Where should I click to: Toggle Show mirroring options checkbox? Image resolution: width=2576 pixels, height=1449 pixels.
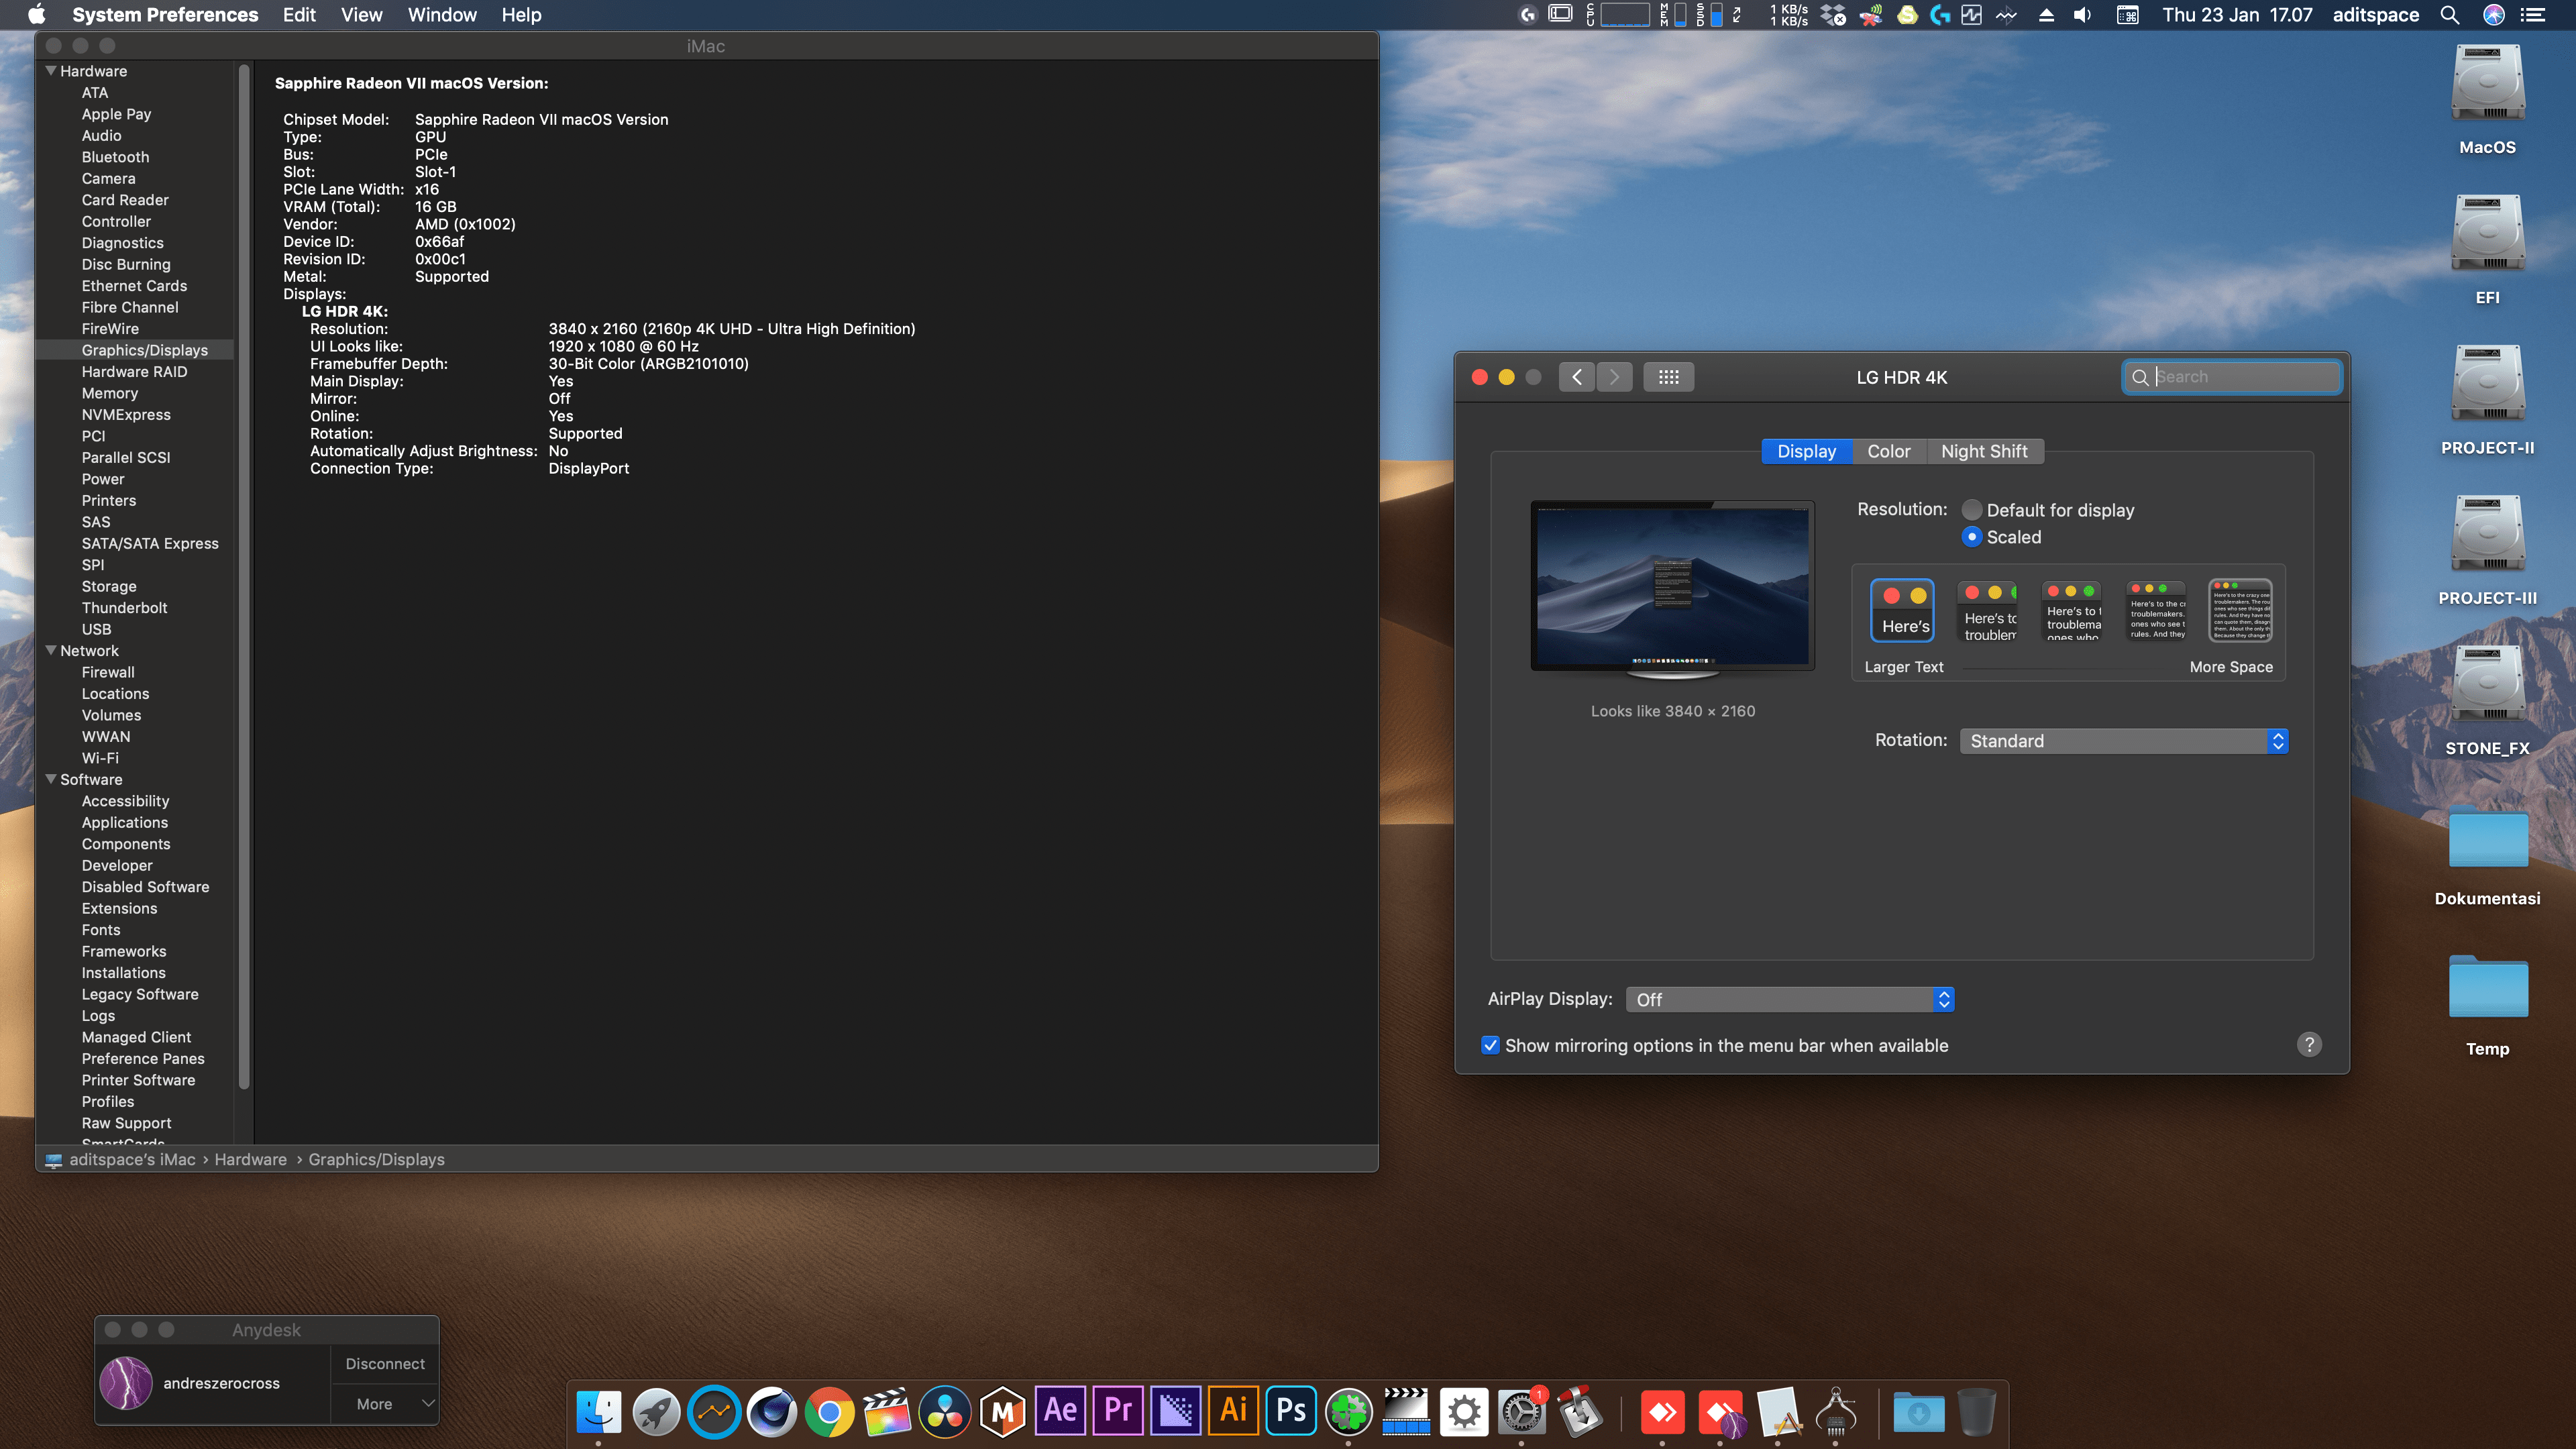(x=1490, y=1045)
